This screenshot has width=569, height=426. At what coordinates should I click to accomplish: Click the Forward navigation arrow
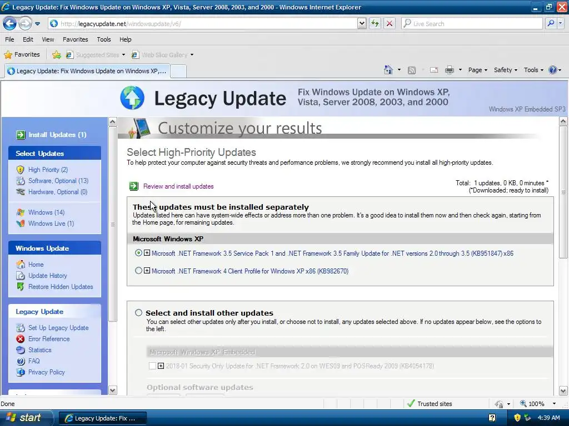(x=25, y=24)
